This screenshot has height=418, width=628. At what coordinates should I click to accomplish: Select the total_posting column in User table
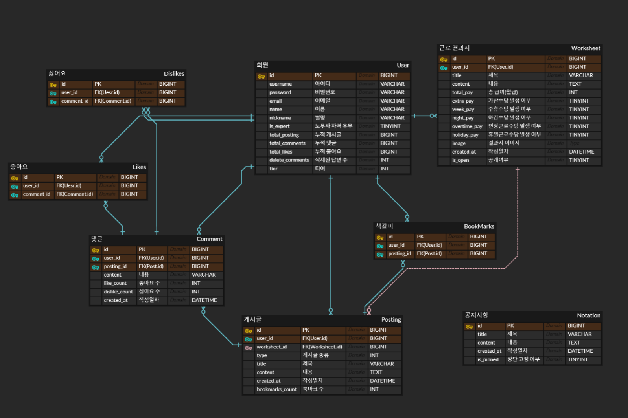[333, 135]
